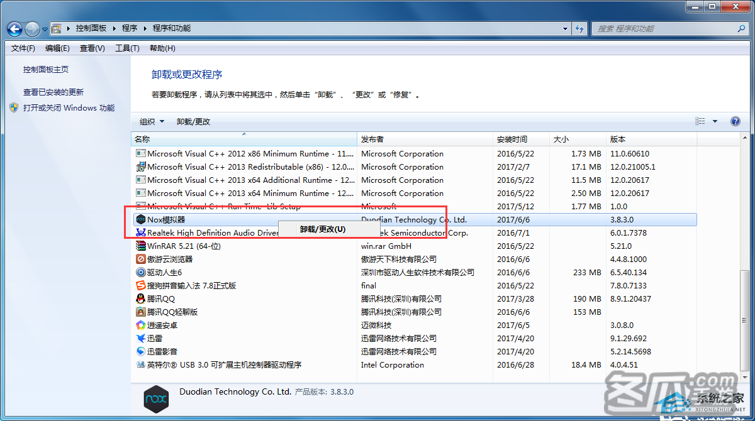Open the 控制面板主页 link
This screenshot has width=755, height=421.
tap(46, 70)
